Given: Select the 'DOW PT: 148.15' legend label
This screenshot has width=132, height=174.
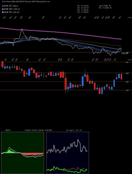Looking at the screenshot, I should pos(12,12).
